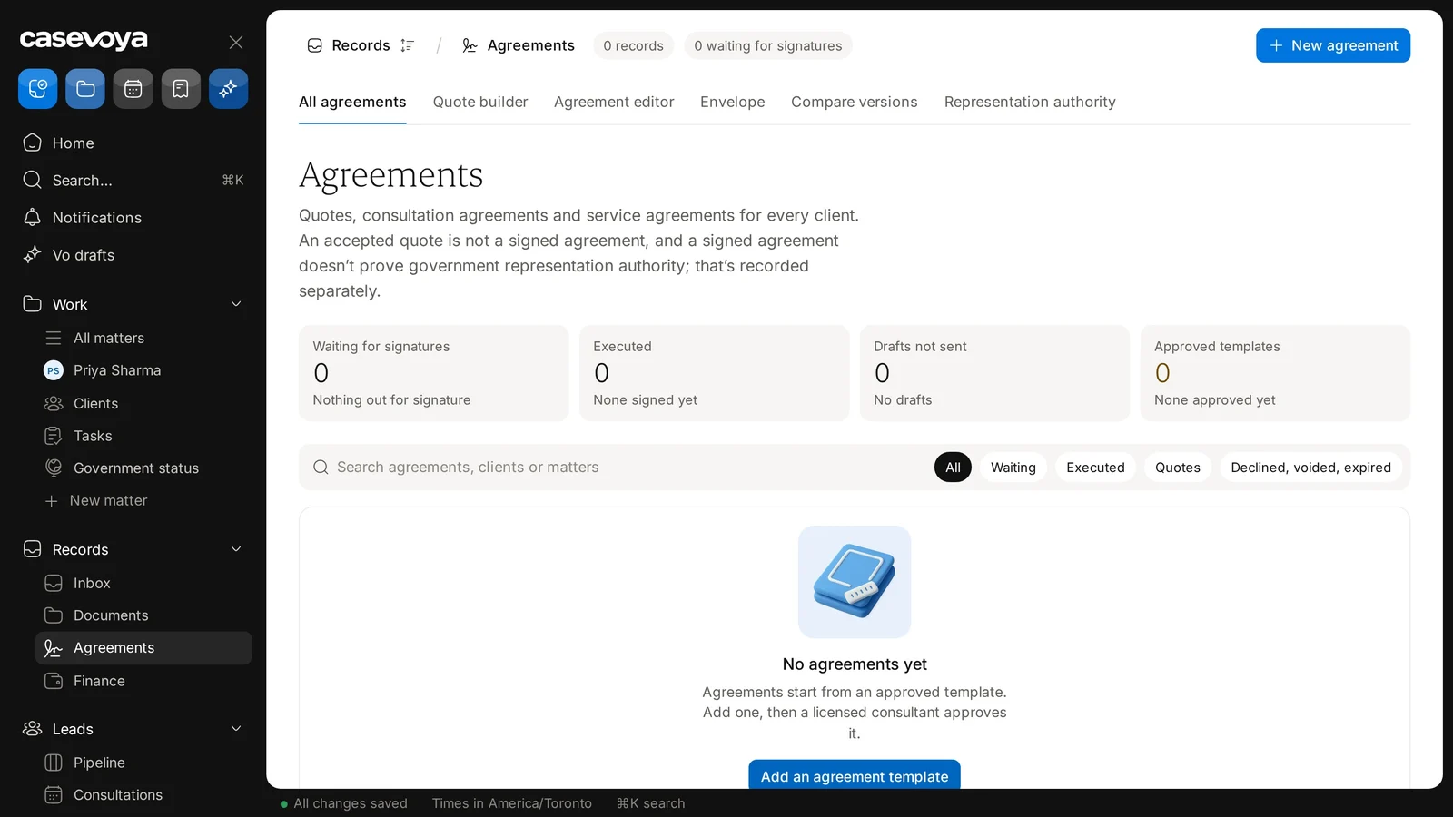
Task: Collapse the Records section chevron
Action: tap(236, 549)
